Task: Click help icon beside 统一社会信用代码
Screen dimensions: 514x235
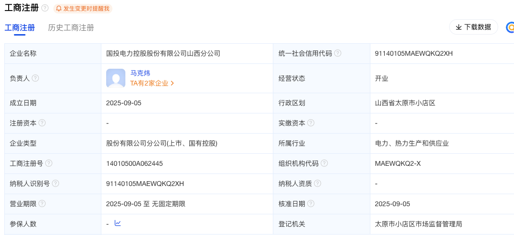Action: (338, 53)
